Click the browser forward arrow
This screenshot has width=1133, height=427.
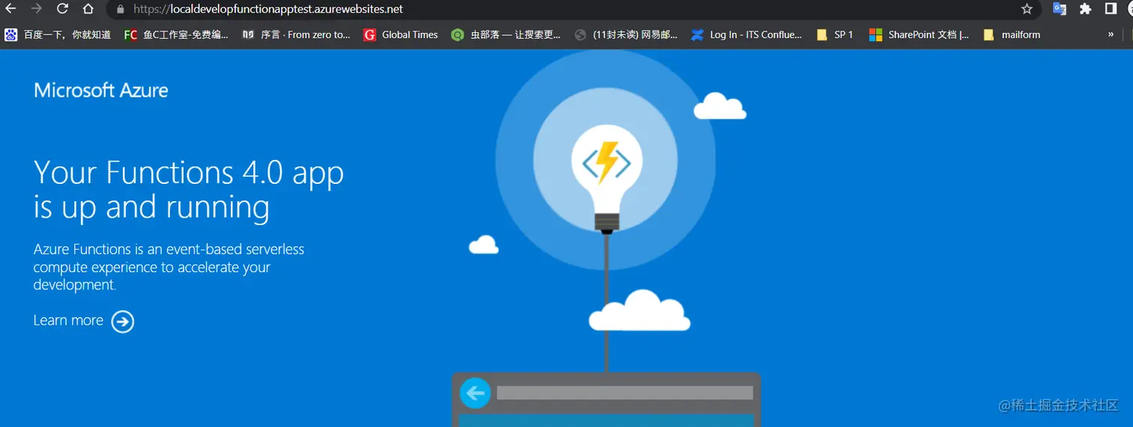point(36,9)
